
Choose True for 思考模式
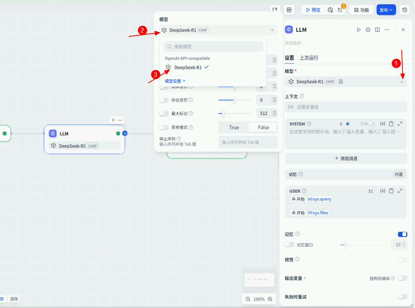[234, 127]
